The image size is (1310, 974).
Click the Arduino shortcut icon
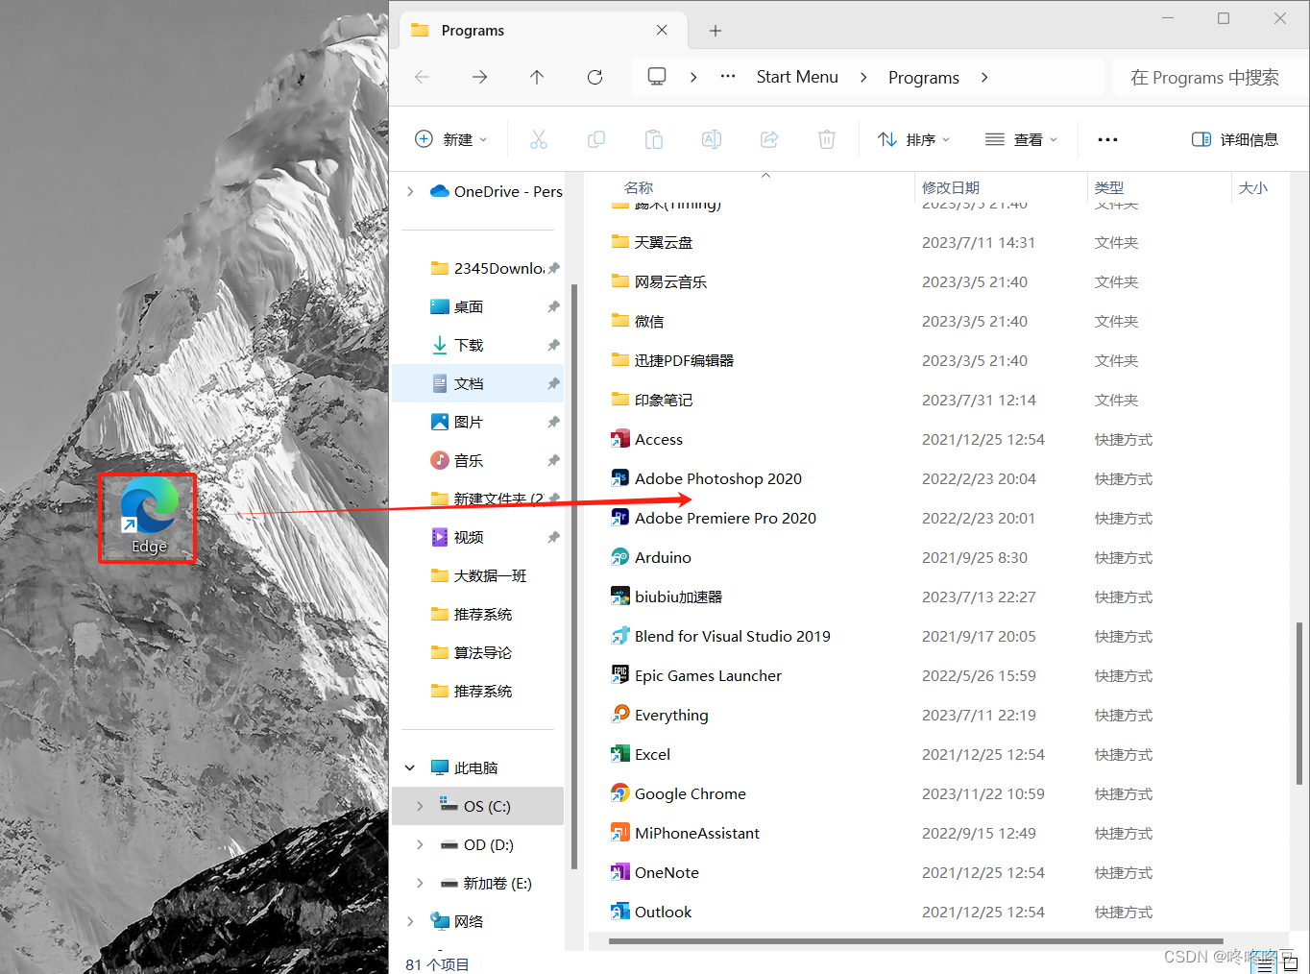[x=620, y=557]
